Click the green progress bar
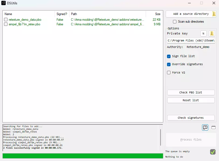 83,156
